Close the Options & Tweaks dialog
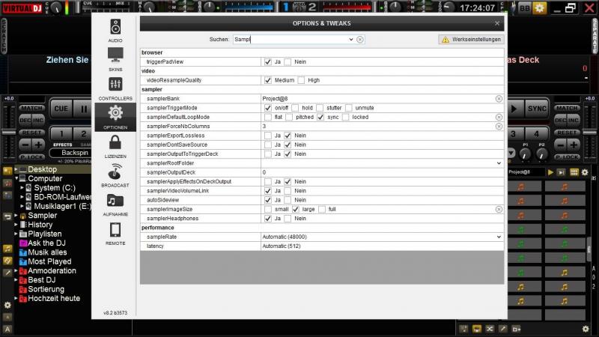 (497, 23)
